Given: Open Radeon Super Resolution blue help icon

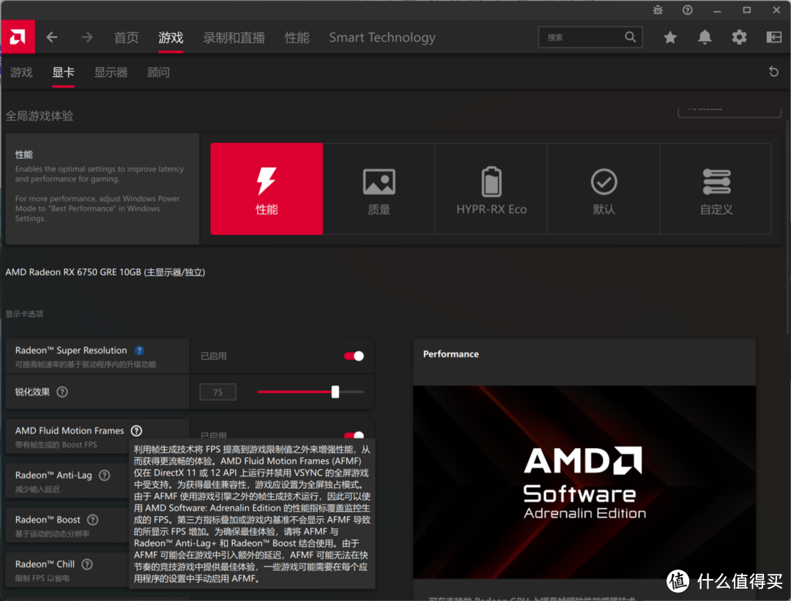Looking at the screenshot, I should [139, 351].
